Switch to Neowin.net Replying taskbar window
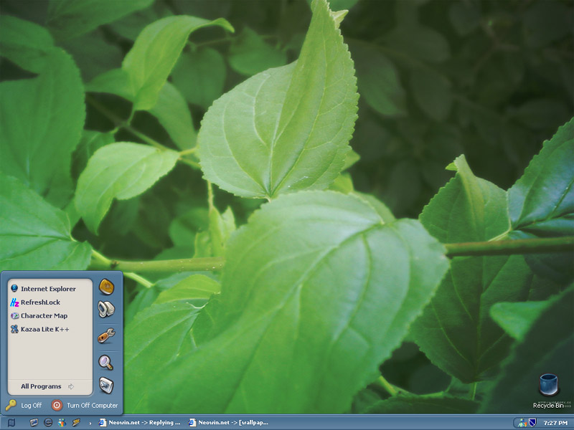 point(140,423)
